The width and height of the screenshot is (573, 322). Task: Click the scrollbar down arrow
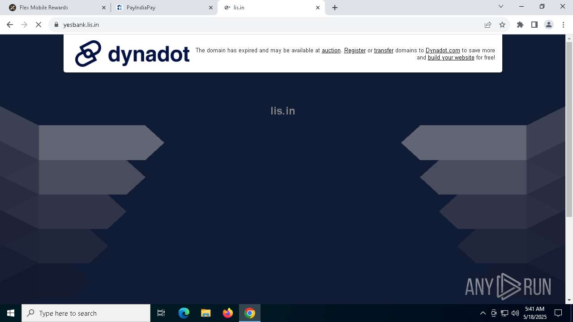pyautogui.click(x=569, y=300)
